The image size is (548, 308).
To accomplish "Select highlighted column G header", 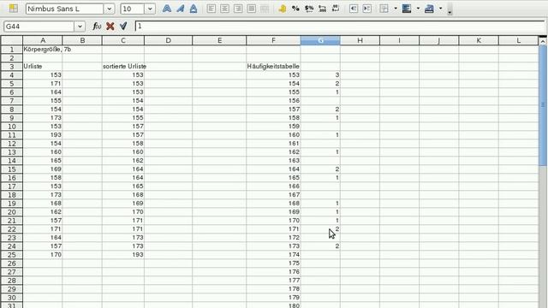I will 320,40.
